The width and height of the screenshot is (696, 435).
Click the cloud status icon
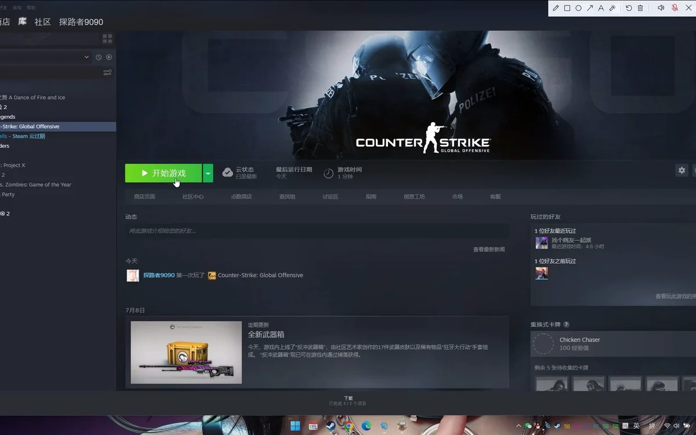228,173
